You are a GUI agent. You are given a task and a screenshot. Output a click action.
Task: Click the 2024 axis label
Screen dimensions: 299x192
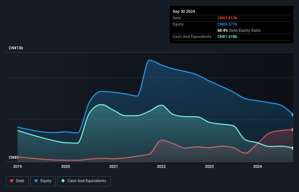tap(257, 166)
